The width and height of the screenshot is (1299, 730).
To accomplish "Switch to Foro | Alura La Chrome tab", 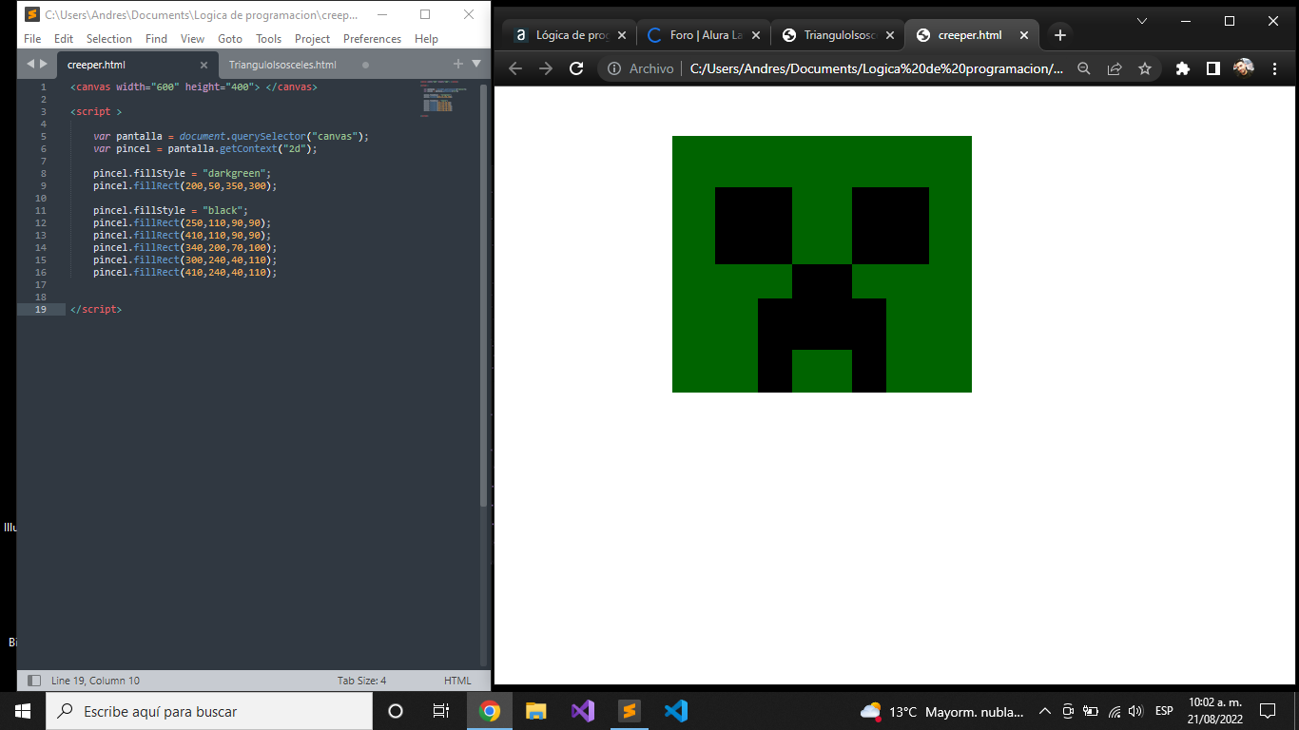I will (706, 35).
